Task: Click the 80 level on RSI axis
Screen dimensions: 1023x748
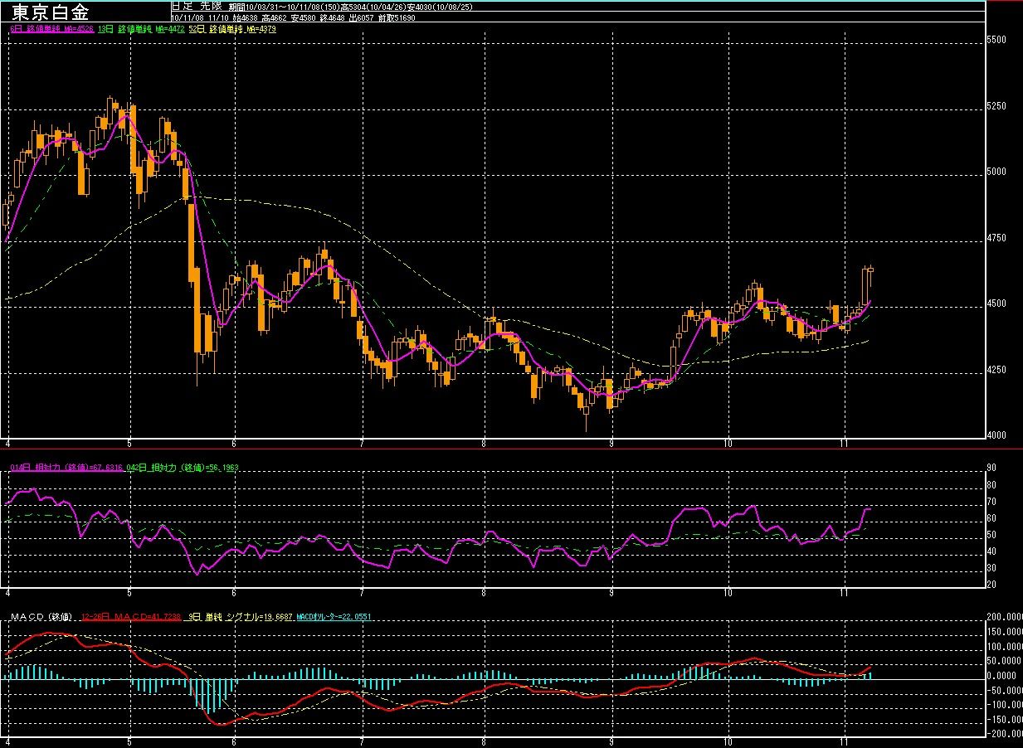Action: coord(991,485)
